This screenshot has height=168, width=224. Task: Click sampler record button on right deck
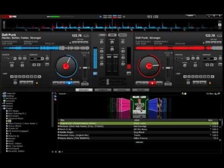tap(207, 65)
